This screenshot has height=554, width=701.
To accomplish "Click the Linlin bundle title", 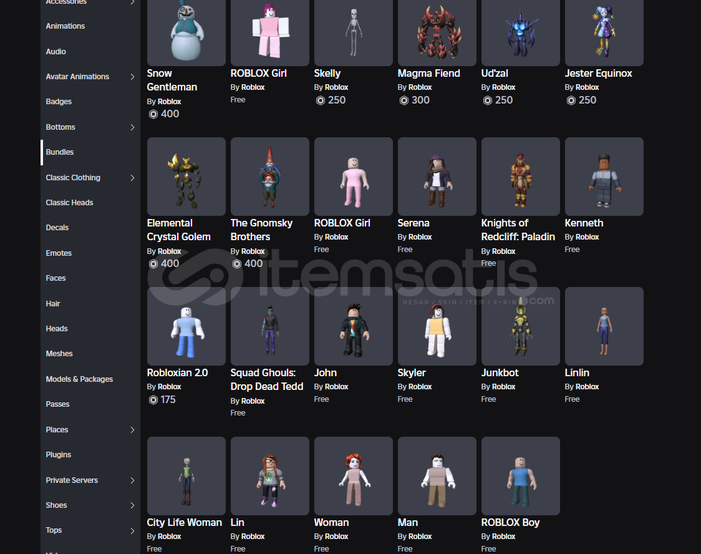I will tap(577, 373).
